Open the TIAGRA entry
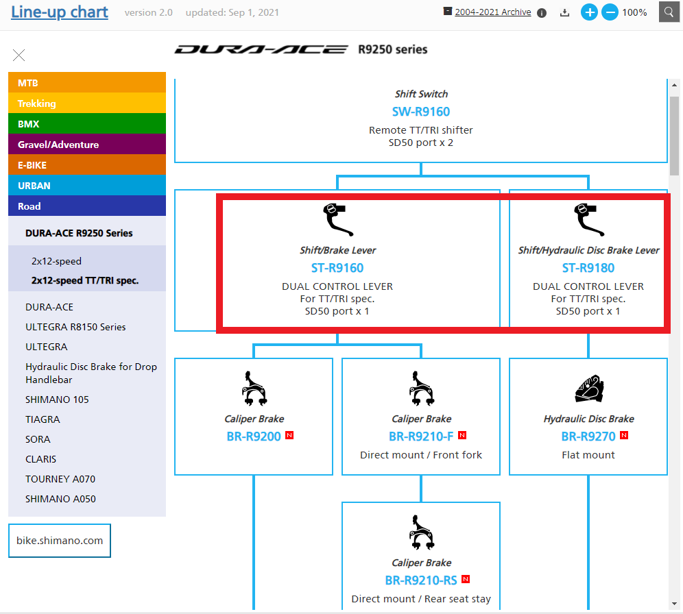683x614 pixels. point(43,419)
